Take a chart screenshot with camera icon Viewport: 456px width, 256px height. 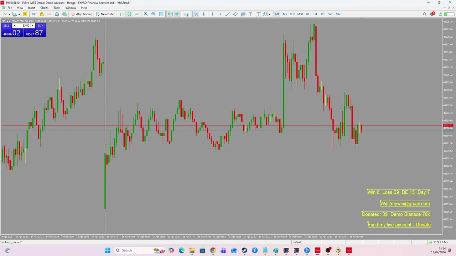[x=187, y=14]
